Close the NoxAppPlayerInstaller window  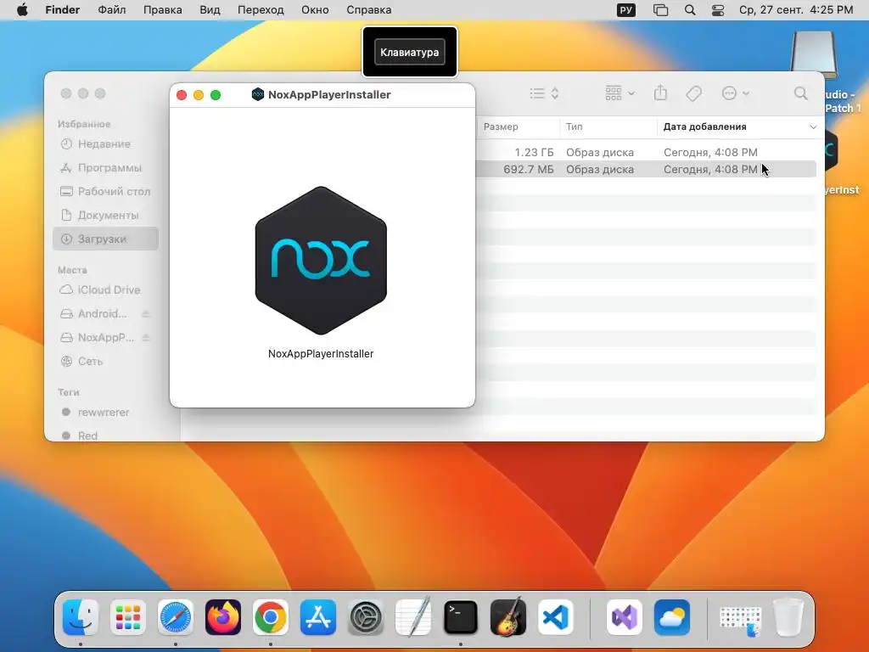pos(182,95)
